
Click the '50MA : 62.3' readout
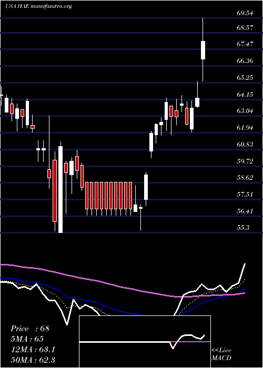click(x=33, y=360)
